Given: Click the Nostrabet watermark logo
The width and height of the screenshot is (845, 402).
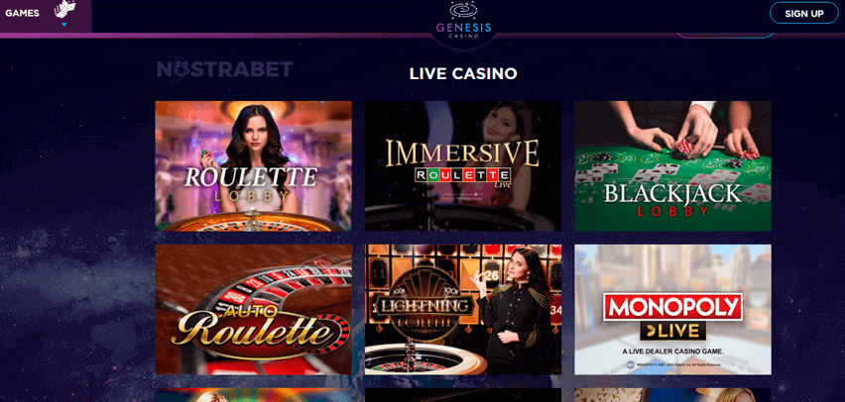Looking at the screenshot, I should 225,69.
